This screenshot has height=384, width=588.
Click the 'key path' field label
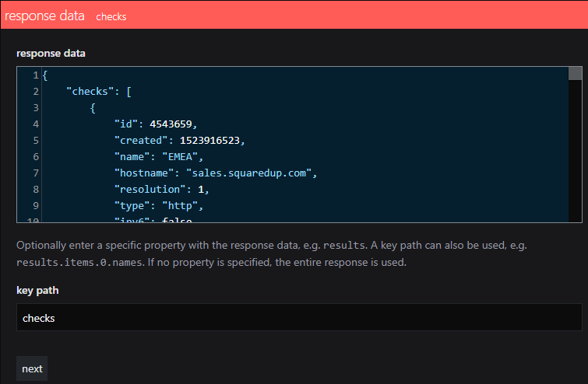coord(37,291)
